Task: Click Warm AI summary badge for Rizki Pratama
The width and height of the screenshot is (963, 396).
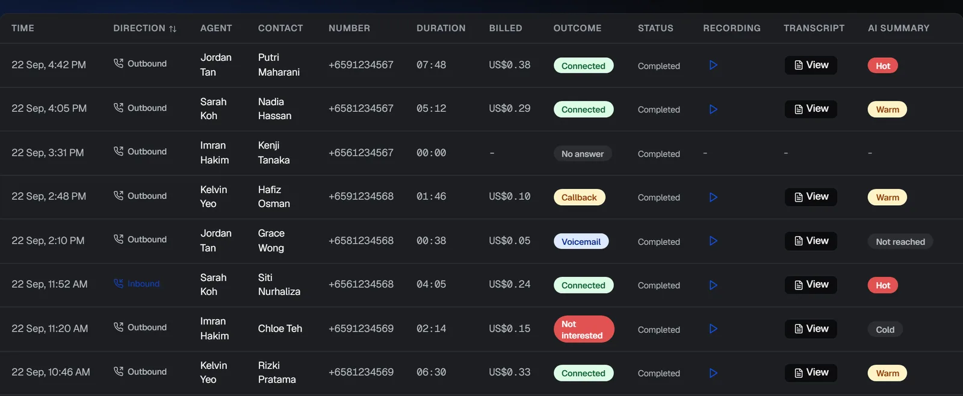Action: 887,373
